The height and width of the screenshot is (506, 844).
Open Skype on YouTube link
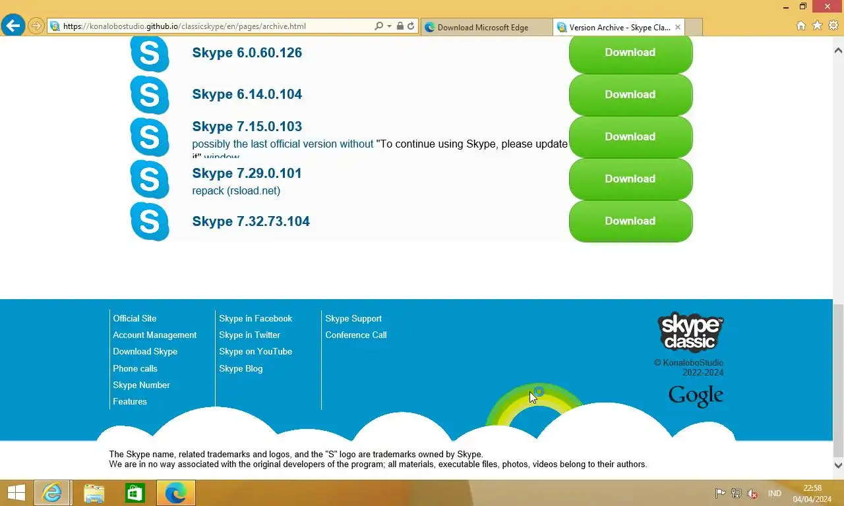[256, 351]
